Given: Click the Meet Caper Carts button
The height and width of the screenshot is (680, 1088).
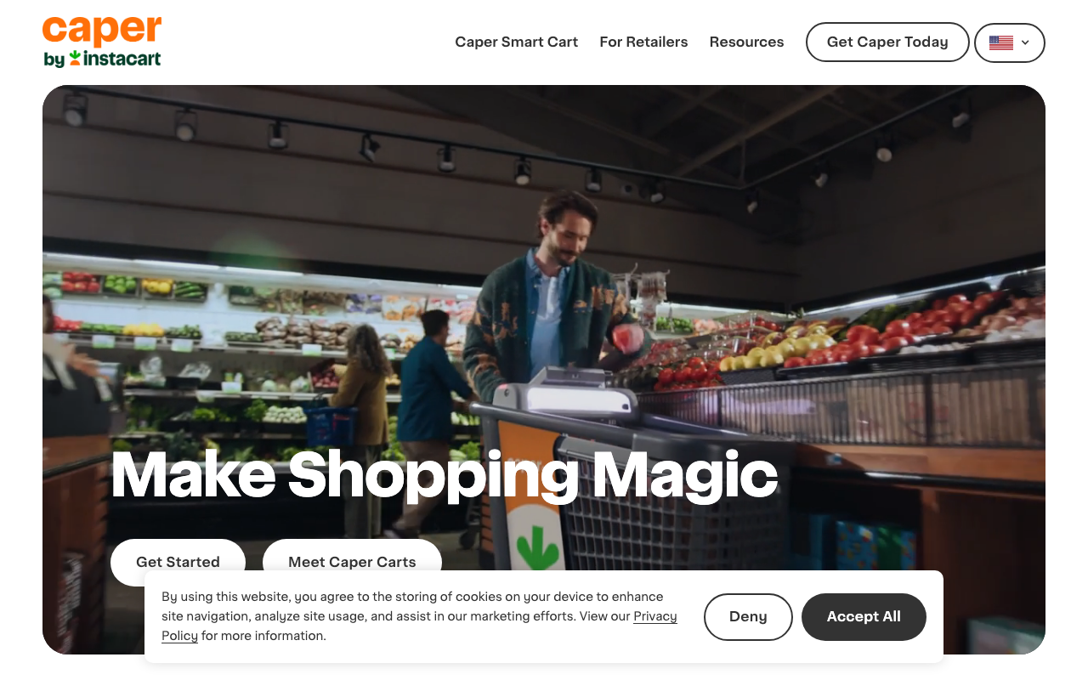Looking at the screenshot, I should point(352,562).
